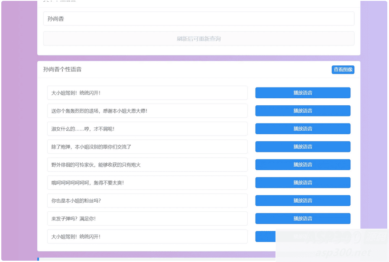Play the 淑女什么的……哼，才不屑呢 voice line

tap(302, 129)
